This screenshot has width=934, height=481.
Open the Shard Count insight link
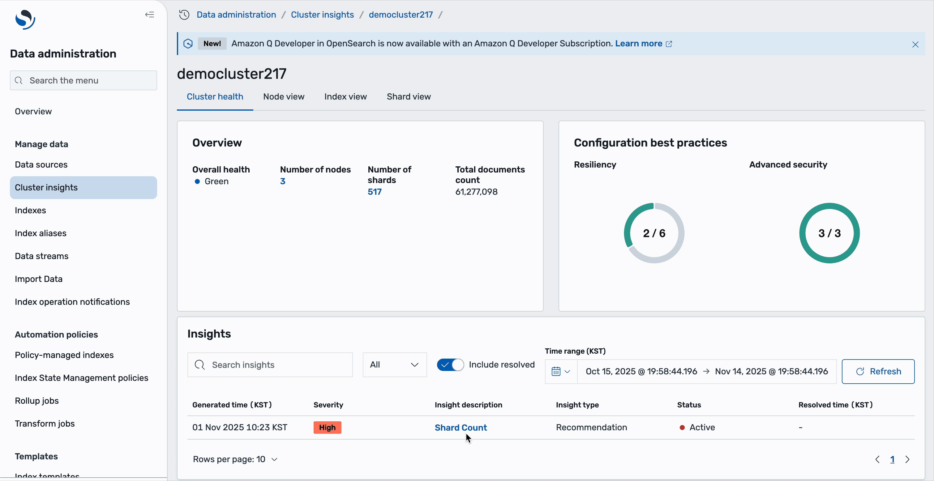pos(461,427)
